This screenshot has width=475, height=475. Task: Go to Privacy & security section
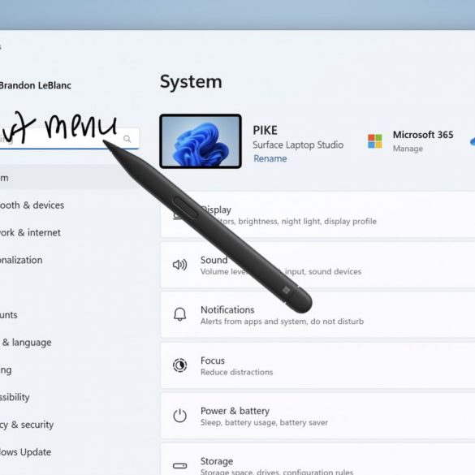click(27, 425)
